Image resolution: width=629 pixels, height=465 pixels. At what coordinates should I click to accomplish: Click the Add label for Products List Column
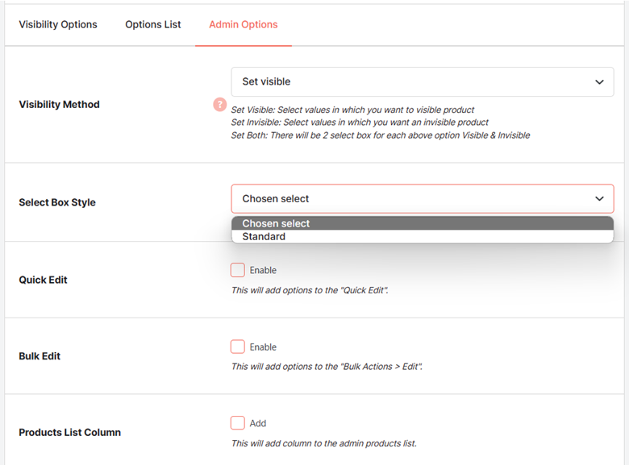click(x=258, y=423)
